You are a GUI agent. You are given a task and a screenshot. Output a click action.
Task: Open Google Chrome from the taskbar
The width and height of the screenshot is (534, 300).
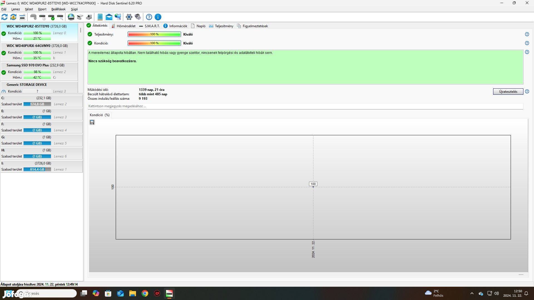145,293
